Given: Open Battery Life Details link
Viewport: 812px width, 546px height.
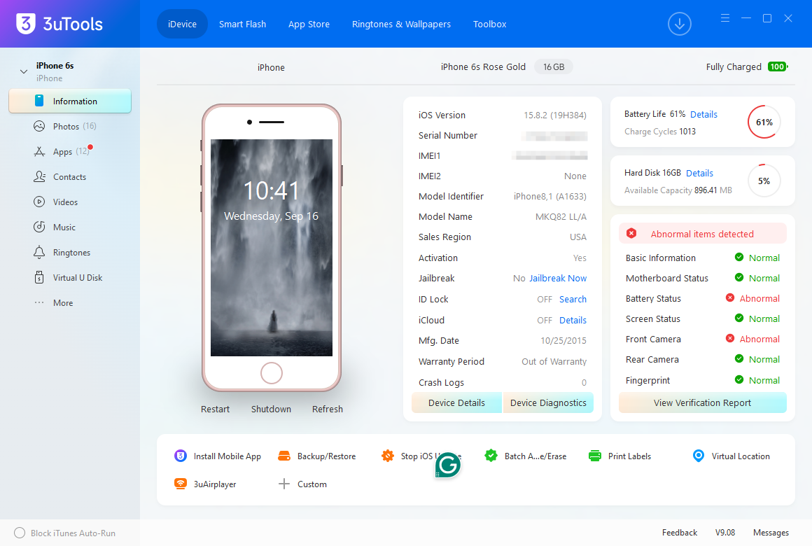Looking at the screenshot, I should coord(703,115).
